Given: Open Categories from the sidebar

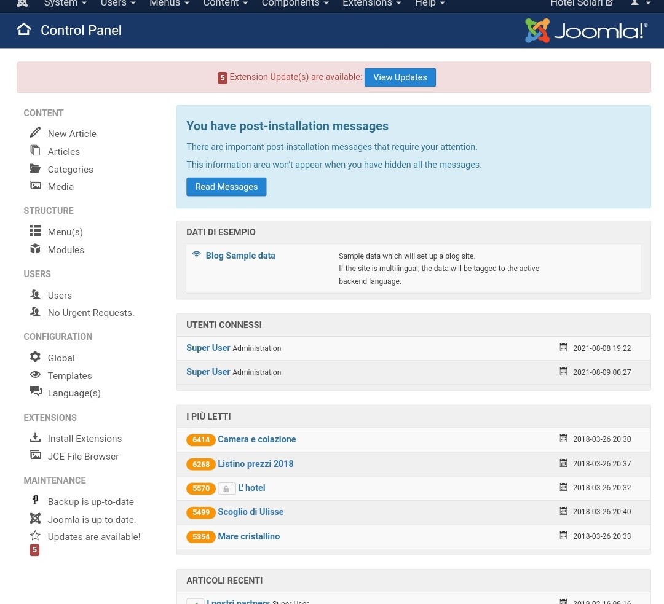Looking at the screenshot, I should pyautogui.click(x=70, y=170).
